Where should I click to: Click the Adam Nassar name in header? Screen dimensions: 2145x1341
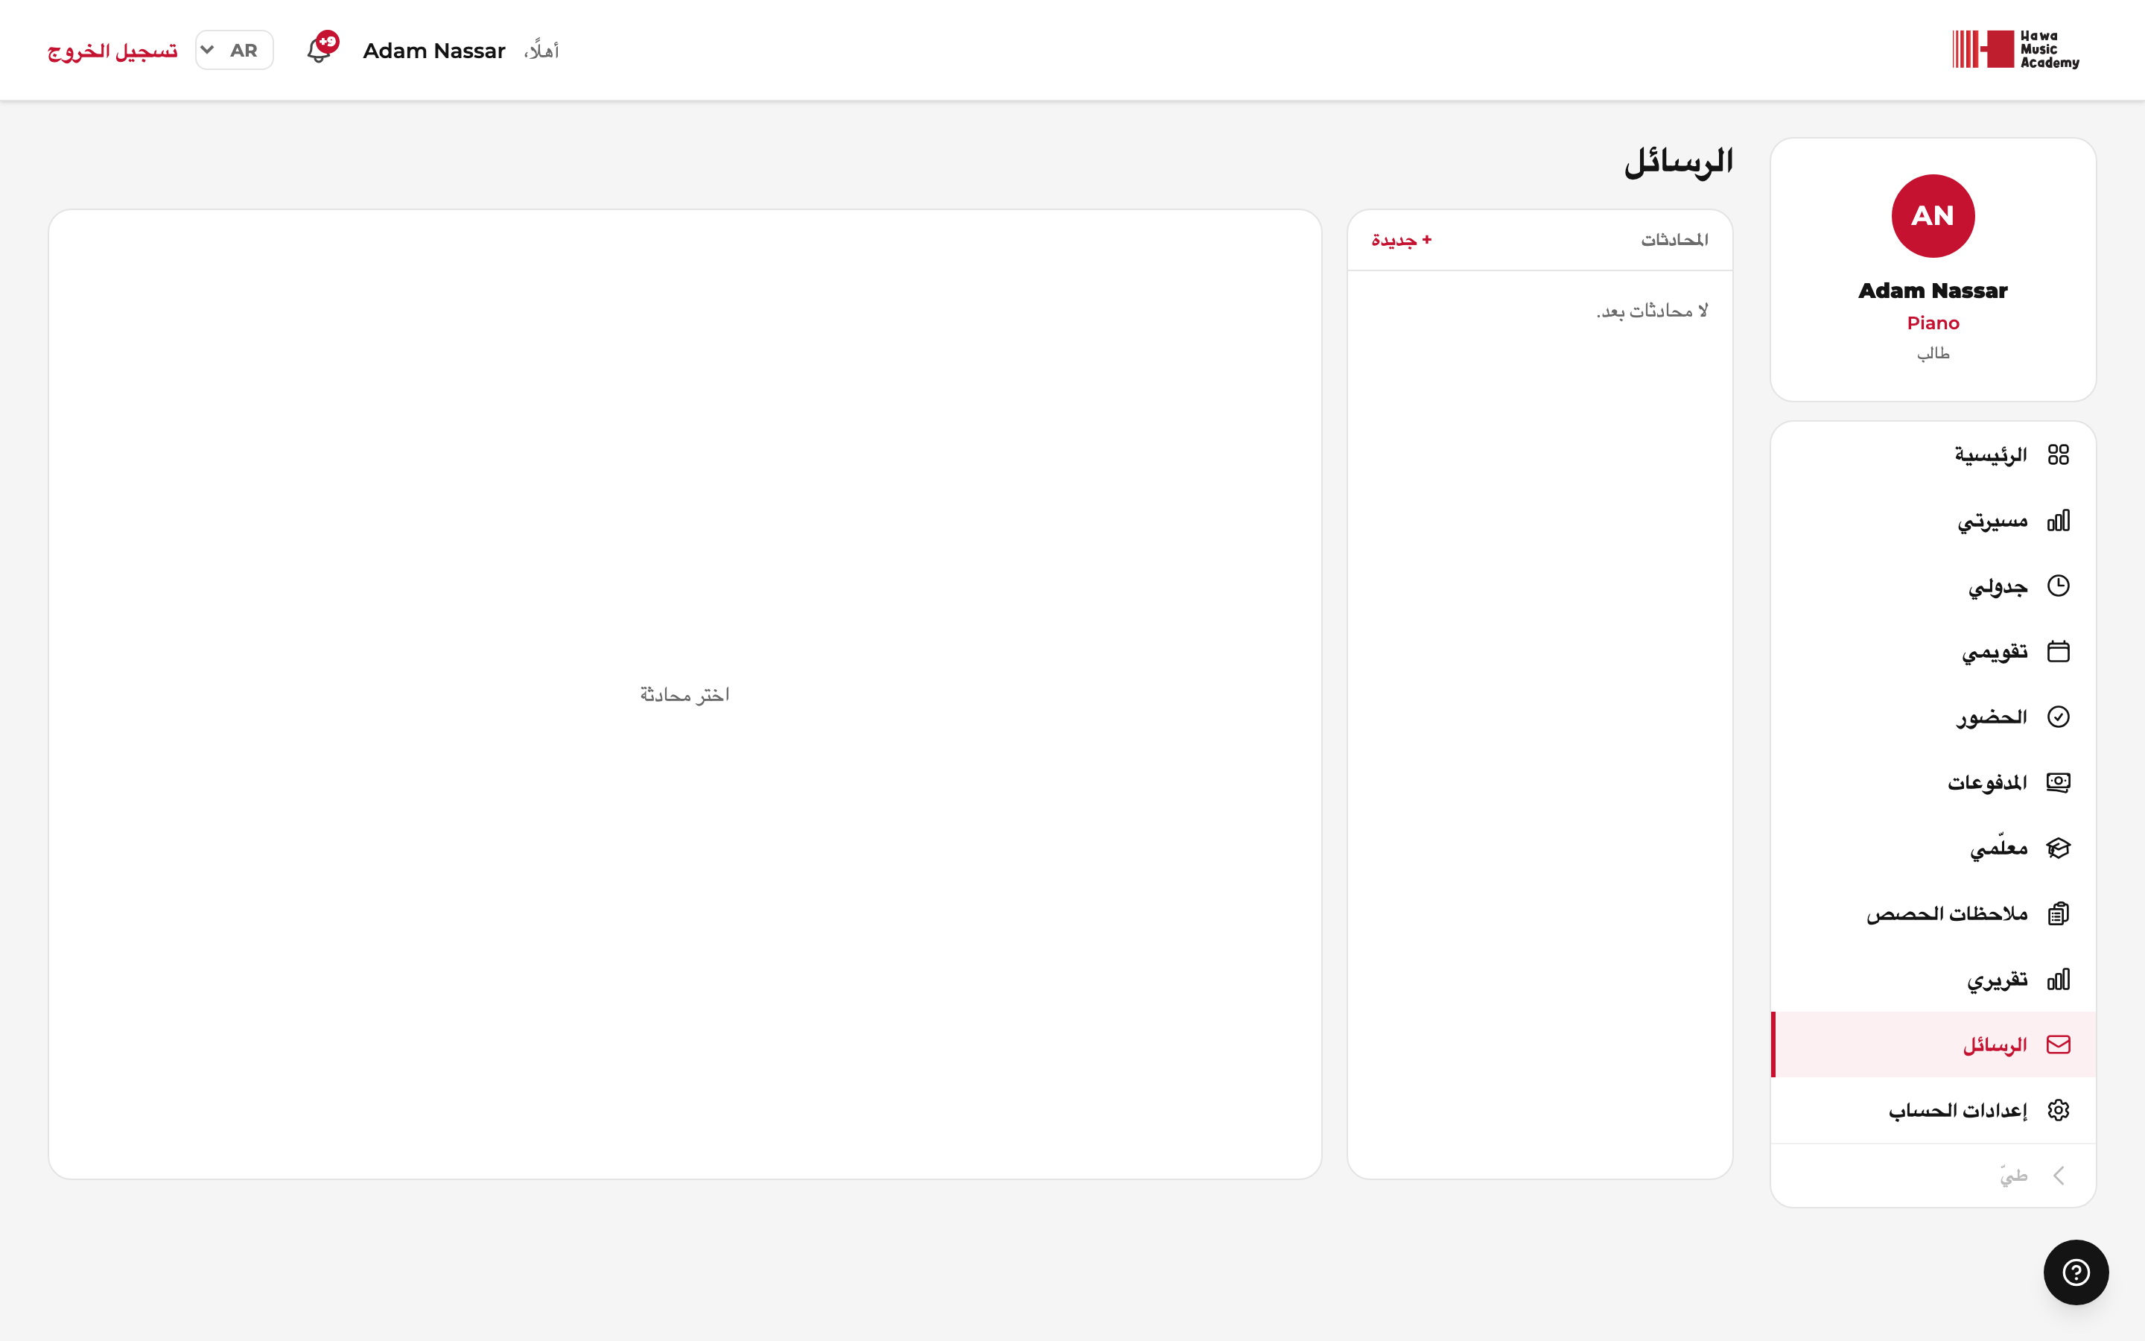(433, 51)
